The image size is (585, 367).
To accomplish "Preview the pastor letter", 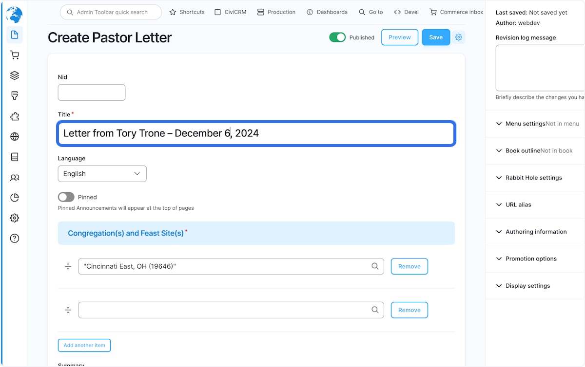I will pyautogui.click(x=399, y=37).
